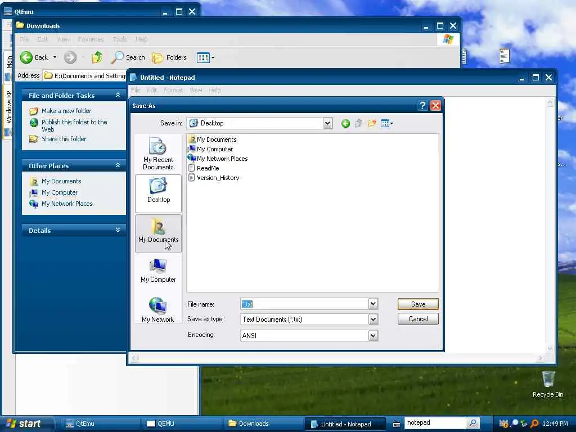The width and height of the screenshot is (576, 432).
Task: Click the Save button
Action: coord(418,304)
